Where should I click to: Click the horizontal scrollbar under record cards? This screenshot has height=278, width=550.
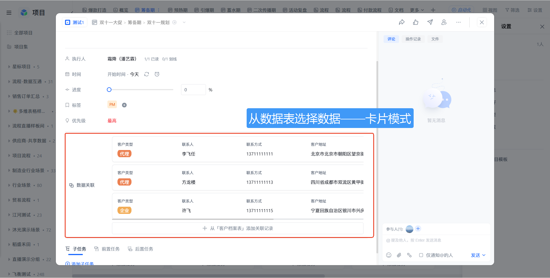[193, 219]
